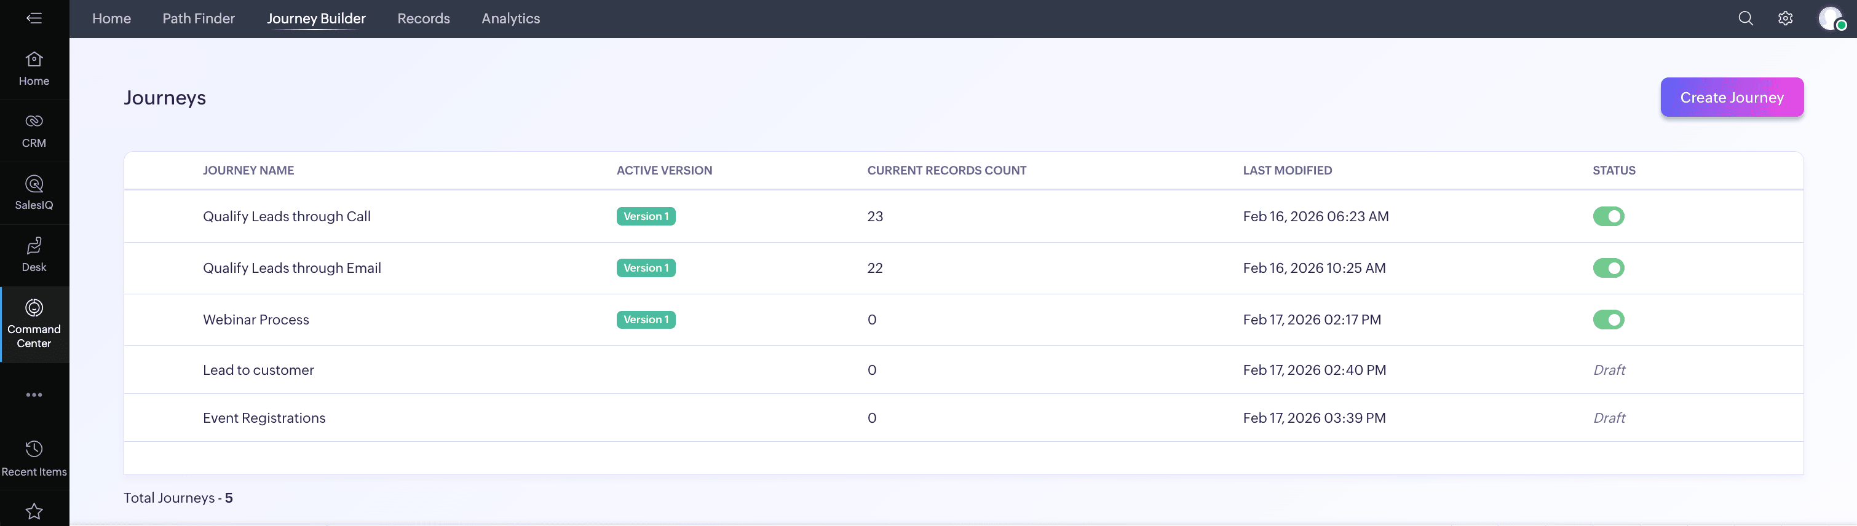Screen dimensions: 1857x526
Task: Open the settings gear icon
Action: pyautogui.click(x=1785, y=18)
